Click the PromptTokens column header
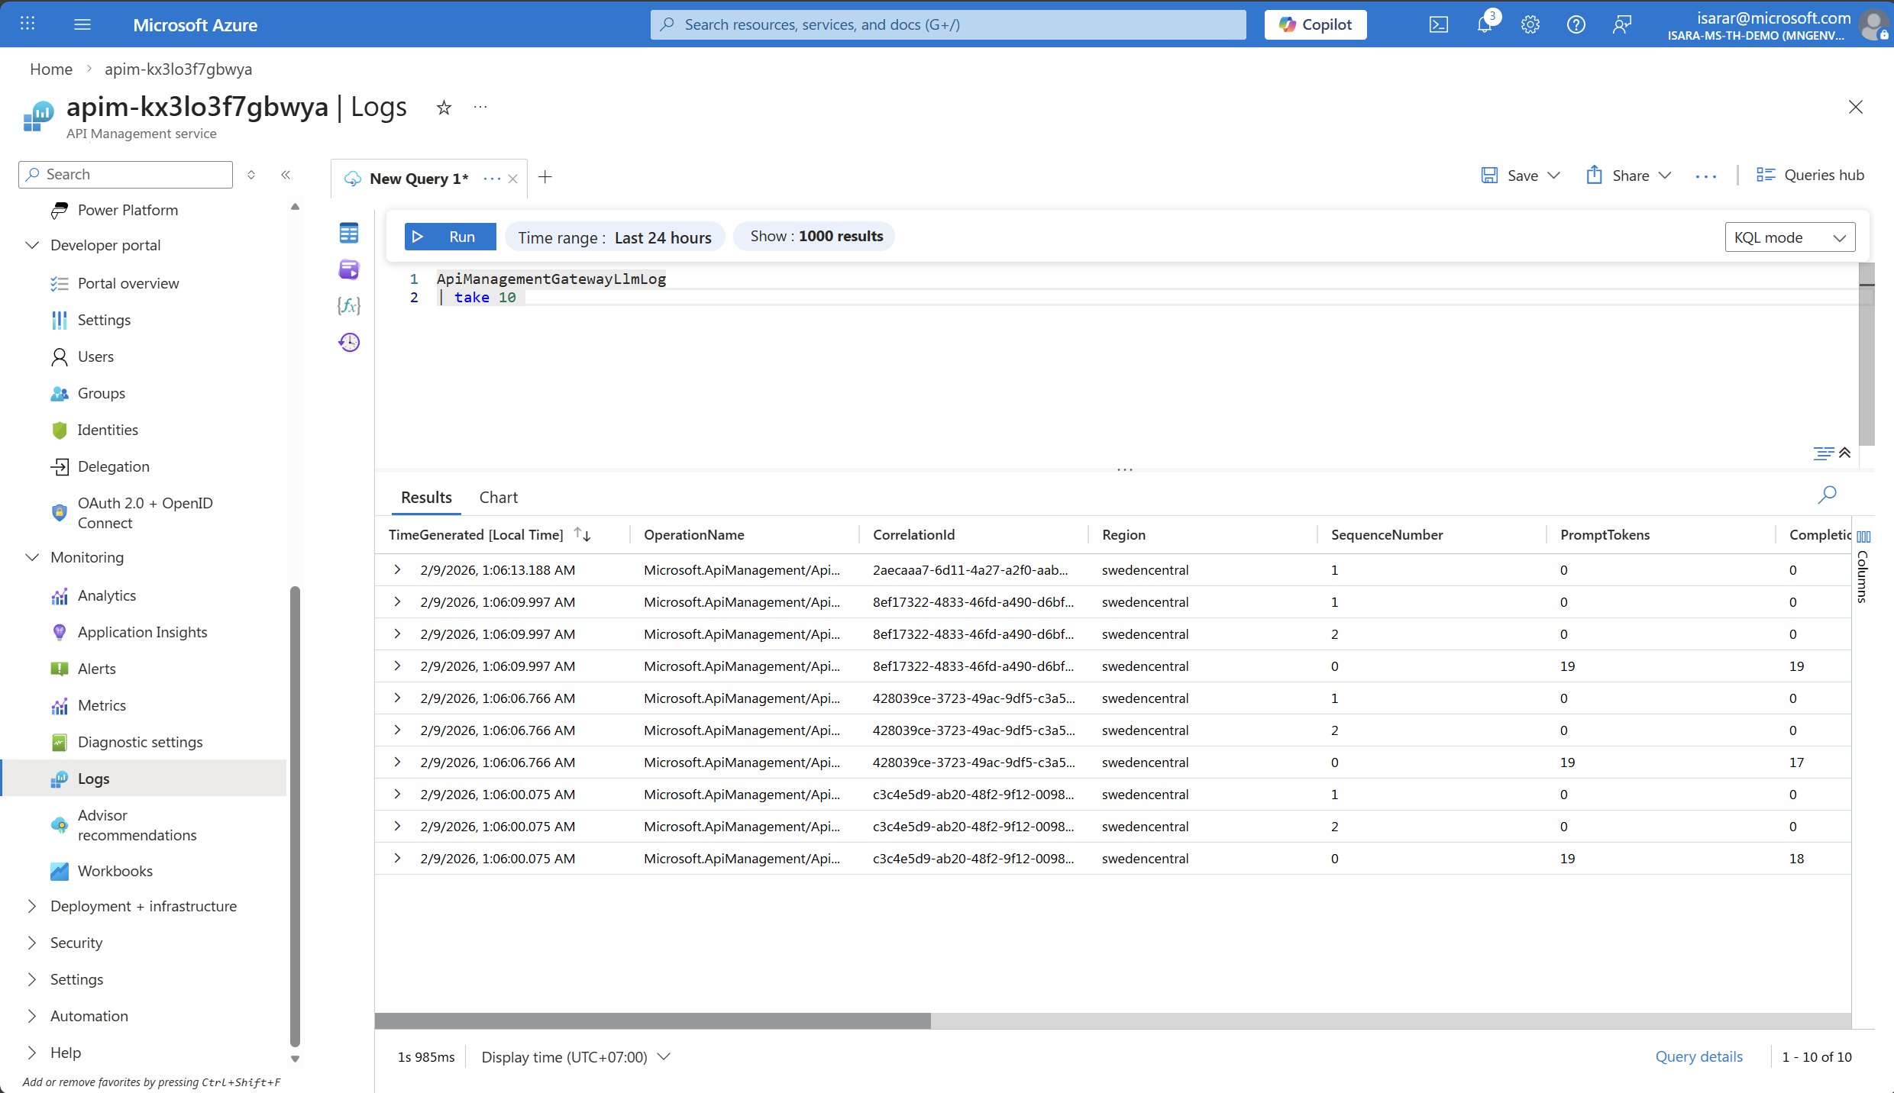Screen dimensions: 1894x1093 coord(1605,534)
